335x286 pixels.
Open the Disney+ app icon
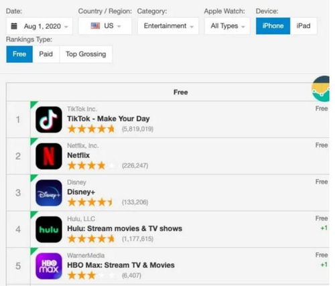click(49, 193)
